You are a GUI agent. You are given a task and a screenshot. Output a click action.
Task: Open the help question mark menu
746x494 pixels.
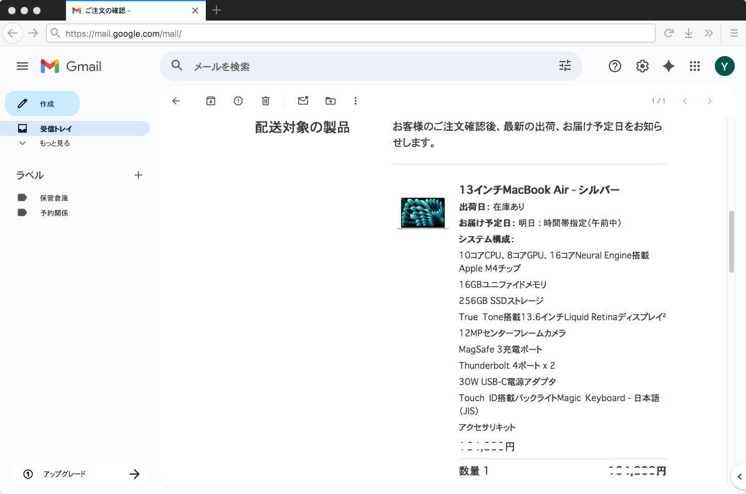615,66
